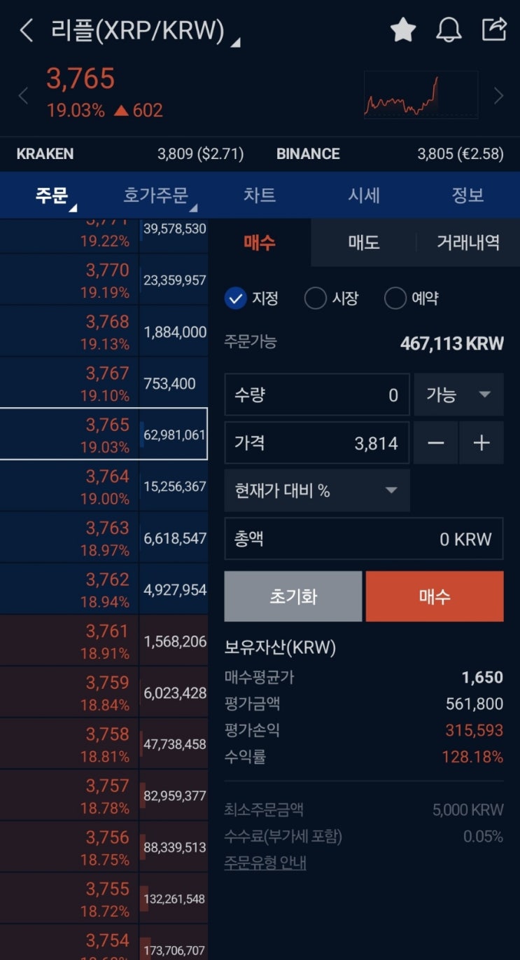Image resolution: width=520 pixels, height=960 pixels.
Task: Tap the share icon
Action: tap(494, 29)
